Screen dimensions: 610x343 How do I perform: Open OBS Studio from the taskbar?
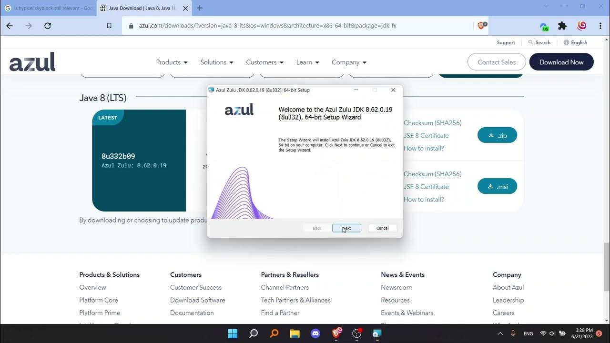click(357, 333)
